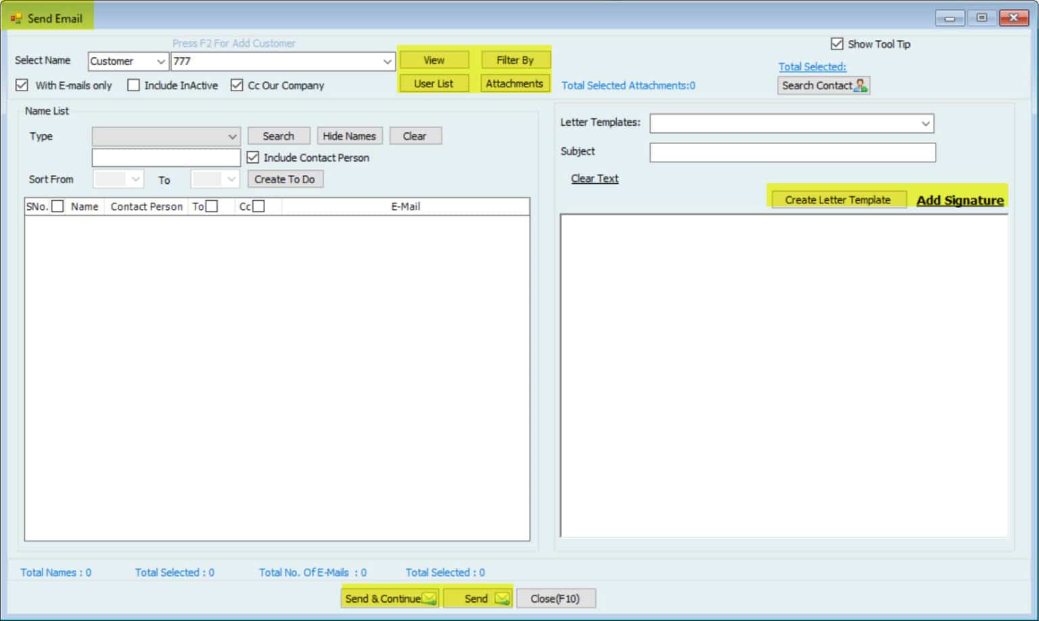The width and height of the screenshot is (1039, 621).
Task: Click the Total Selected link
Action: [x=812, y=67]
